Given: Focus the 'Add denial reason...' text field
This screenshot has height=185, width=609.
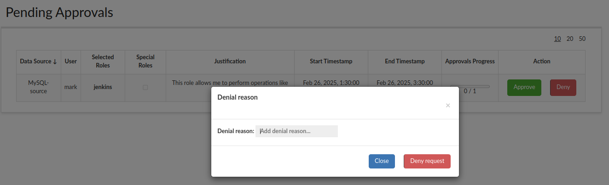Looking at the screenshot, I should pos(296,131).
